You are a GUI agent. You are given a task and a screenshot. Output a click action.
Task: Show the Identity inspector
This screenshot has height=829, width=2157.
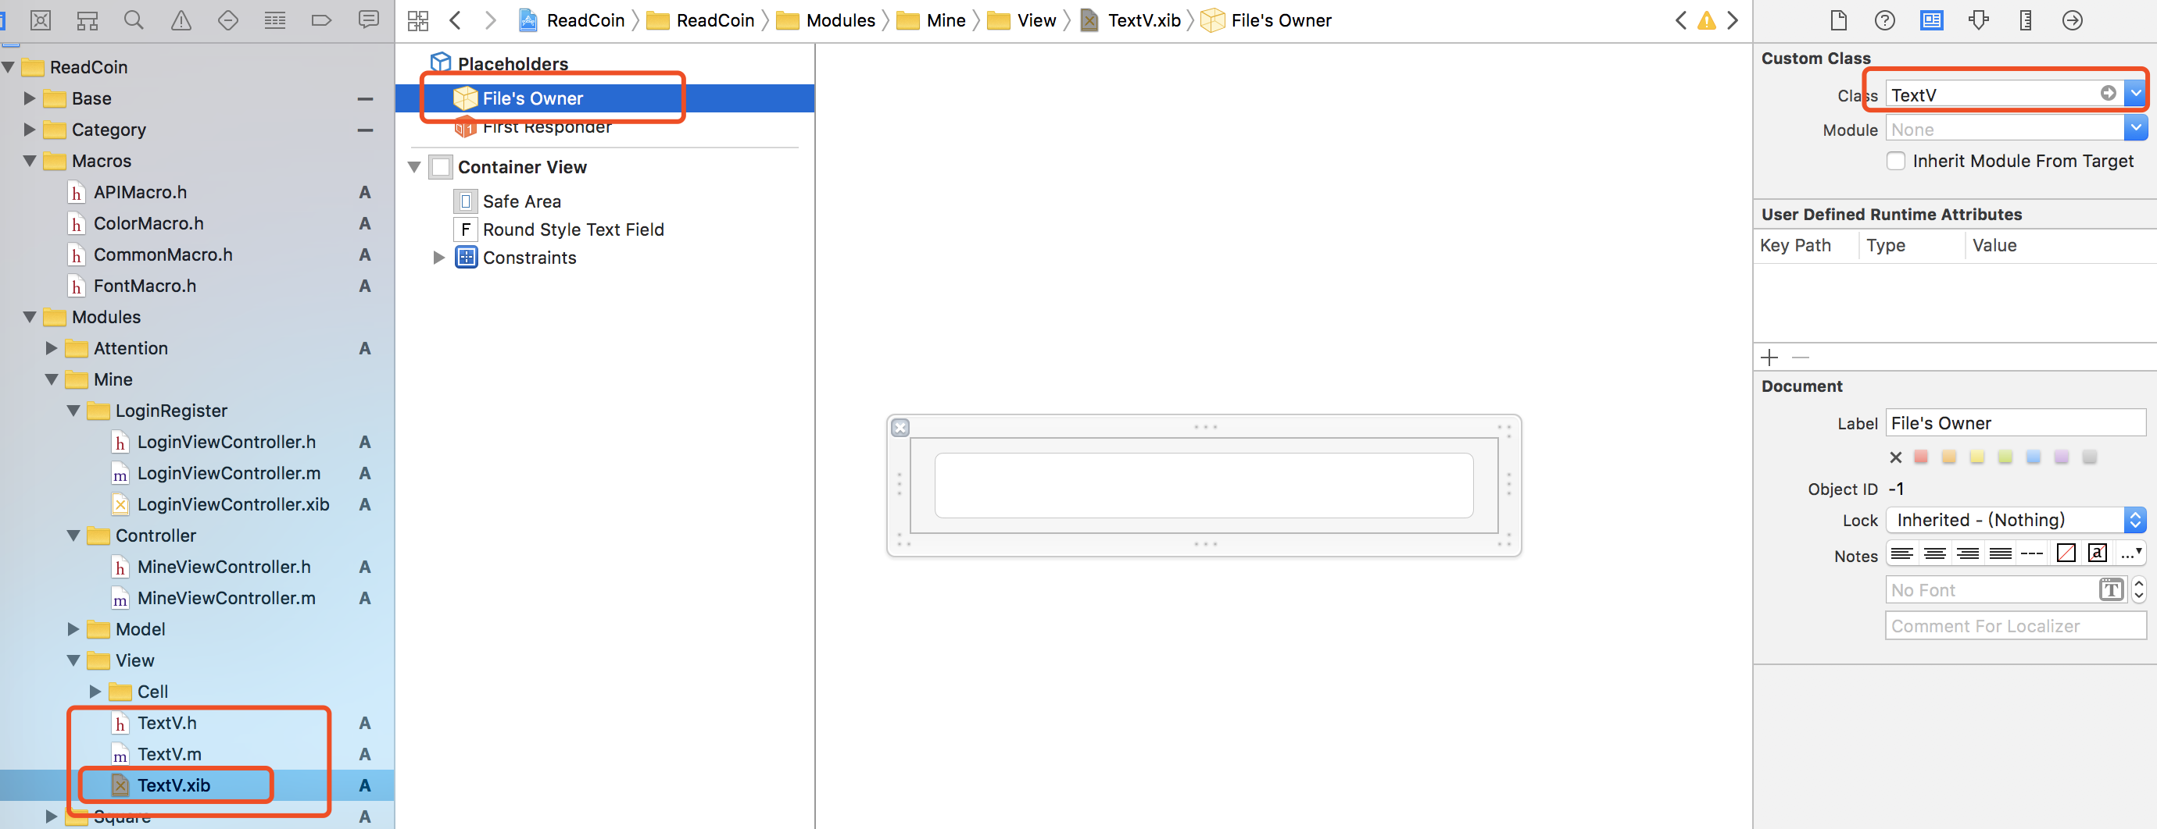(1932, 20)
